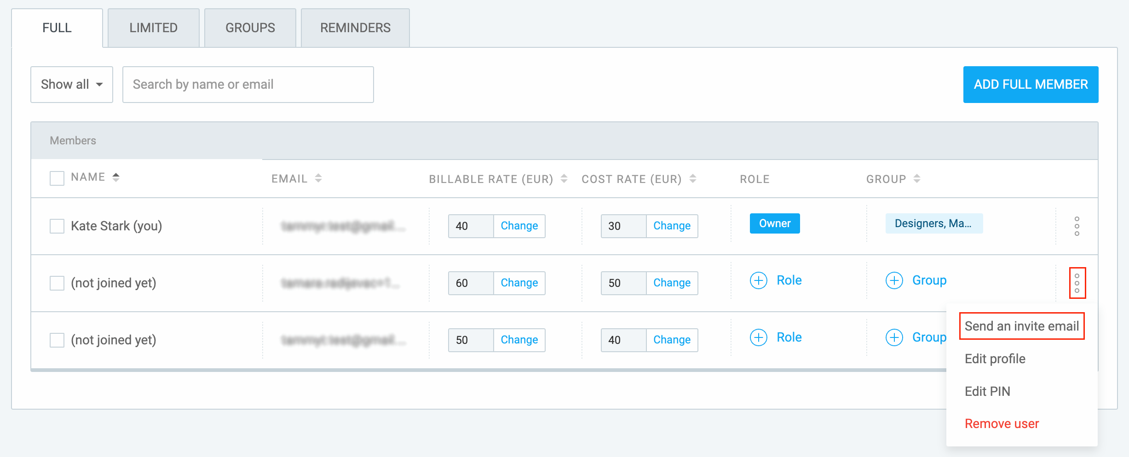1129x457 pixels.
Task: Choose Send an invite email
Action: [x=1022, y=326]
